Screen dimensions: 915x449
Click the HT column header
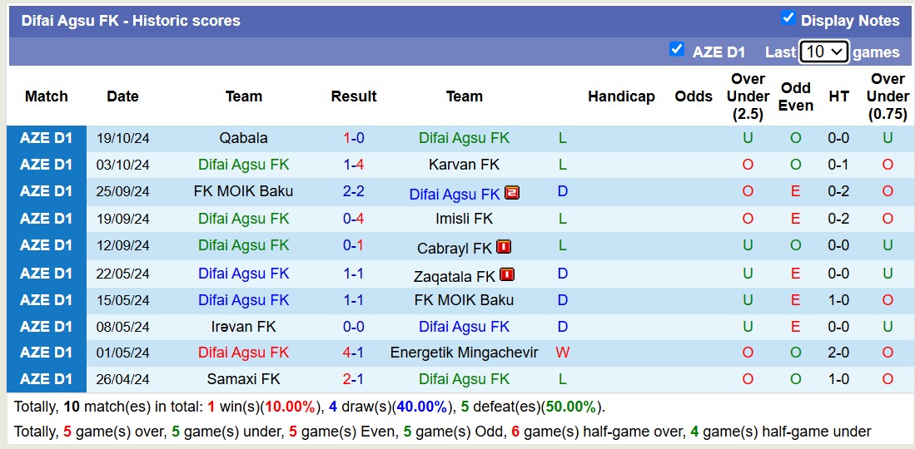pyautogui.click(x=838, y=96)
